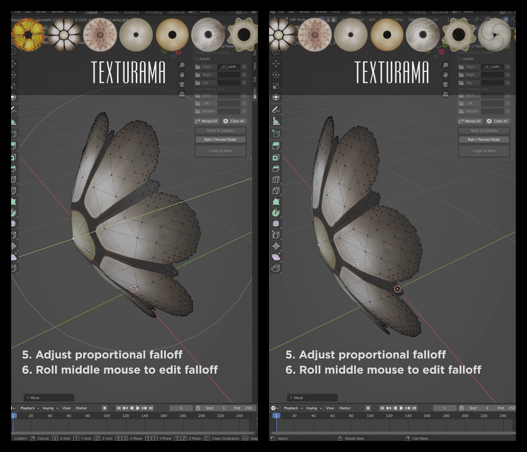Select the Move tool in right panel toolbar
The image size is (527, 452).
[x=276, y=64]
